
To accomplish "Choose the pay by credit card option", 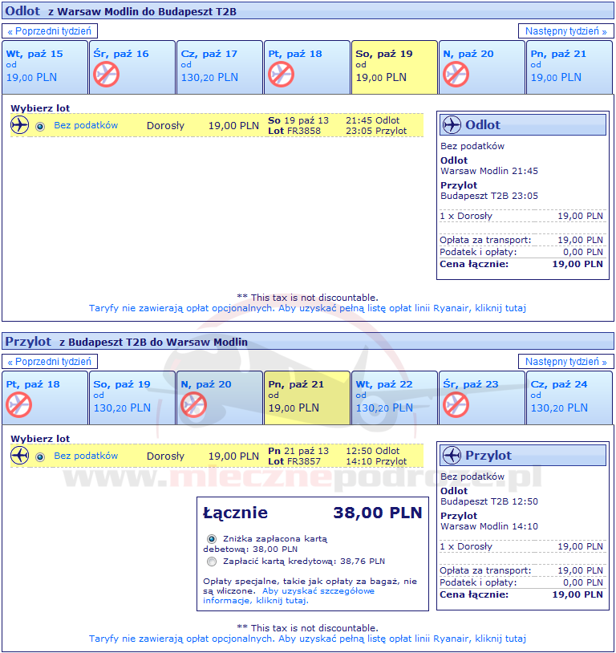I will point(212,562).
